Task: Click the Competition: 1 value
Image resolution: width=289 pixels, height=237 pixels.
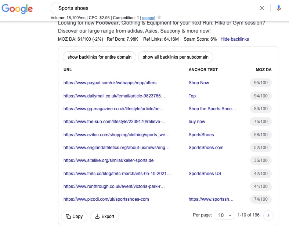Action: (126, 18)
